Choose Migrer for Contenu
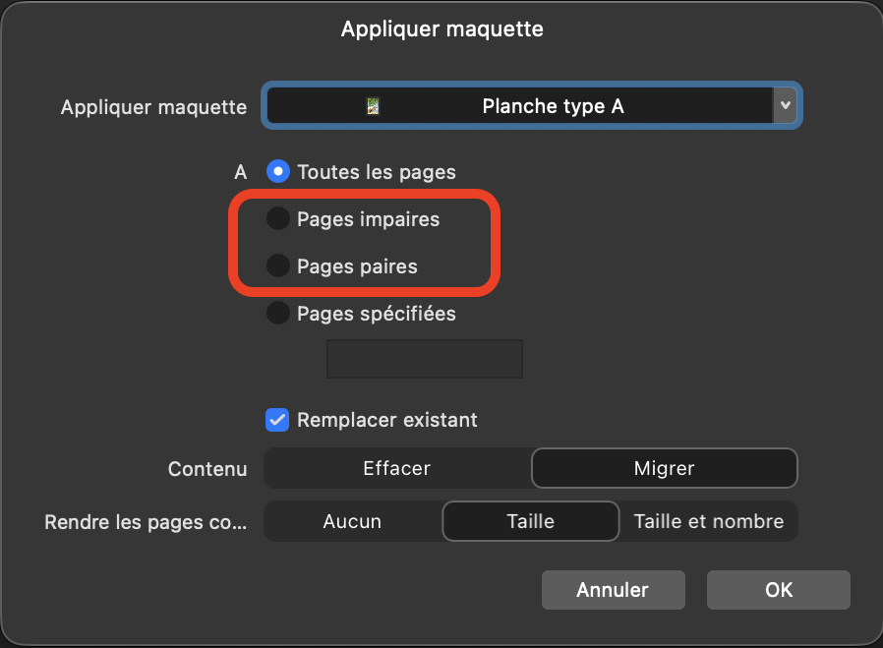The width and height of the screenshot is (883, 648). click(x=665, y=468)
